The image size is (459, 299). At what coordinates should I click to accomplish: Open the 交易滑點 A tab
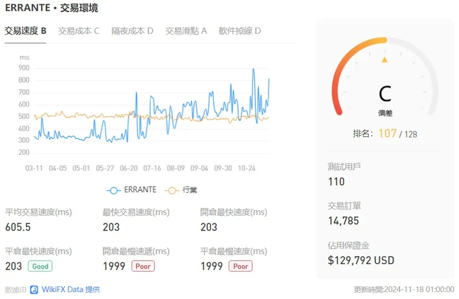pos(186,31)
